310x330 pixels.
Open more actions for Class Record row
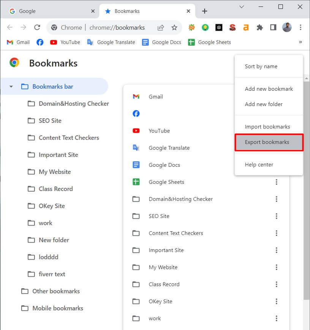(x=276, y=284)
